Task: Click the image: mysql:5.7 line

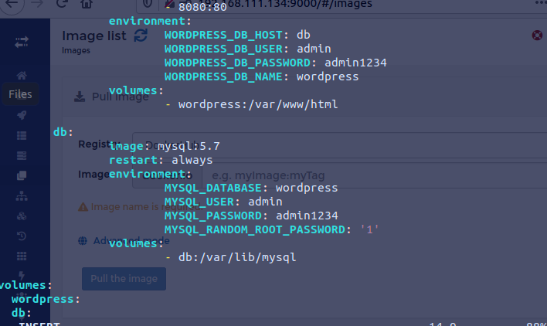Action: coord(165,146)
